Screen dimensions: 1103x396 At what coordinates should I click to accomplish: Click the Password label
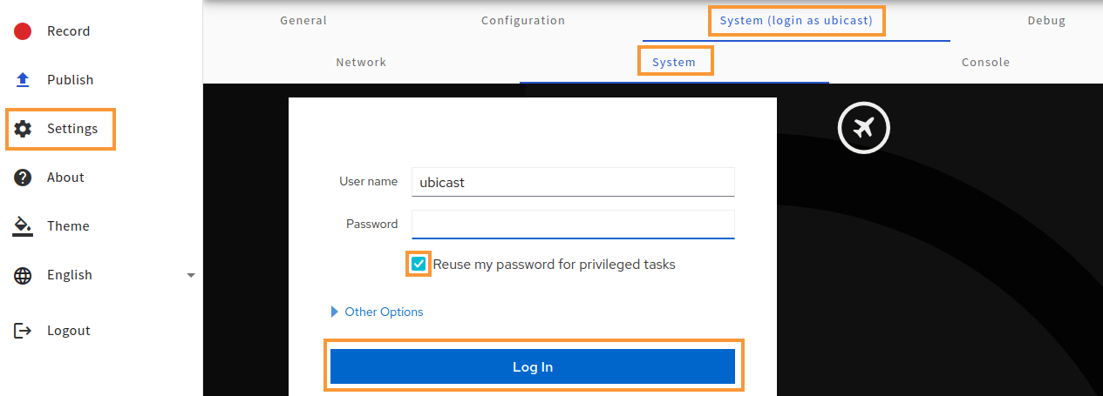pyautogui.click(x=372, y=224)
